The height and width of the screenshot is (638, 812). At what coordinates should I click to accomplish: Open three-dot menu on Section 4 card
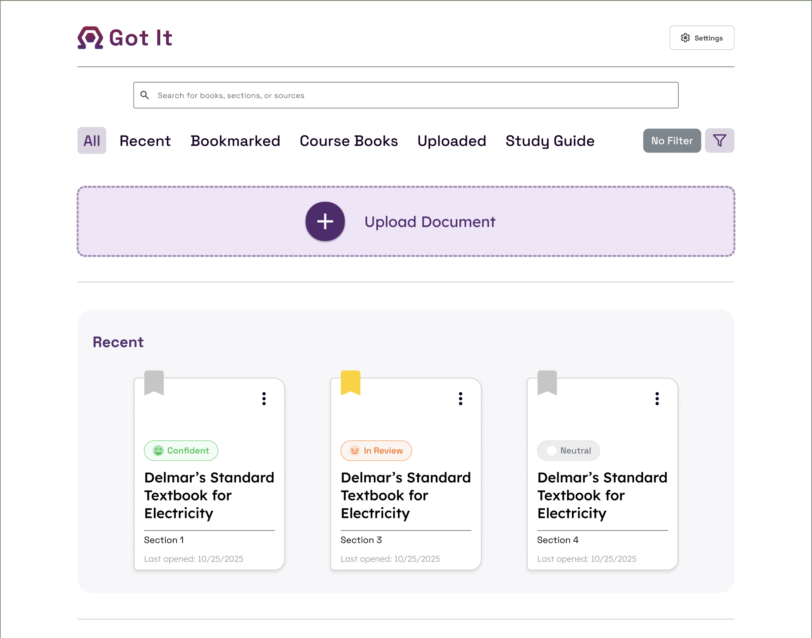[657, 399]
